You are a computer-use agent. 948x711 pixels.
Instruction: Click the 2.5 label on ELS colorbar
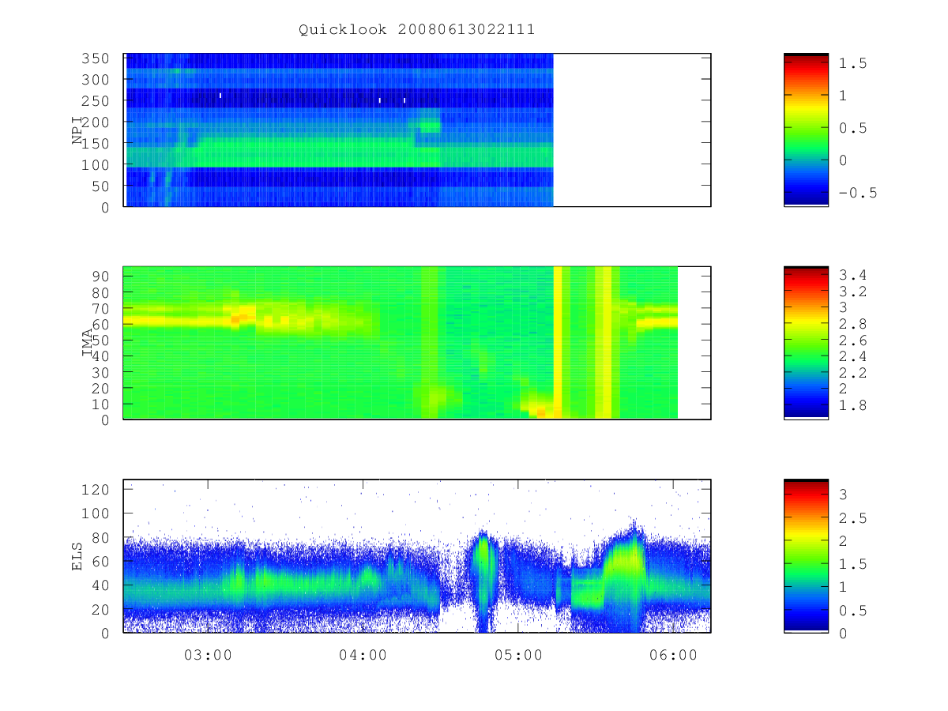[853, 518]
